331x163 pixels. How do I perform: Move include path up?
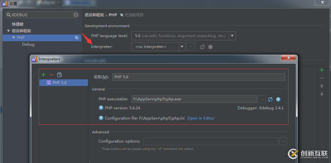pyautogui.click(x=321, y=86)
